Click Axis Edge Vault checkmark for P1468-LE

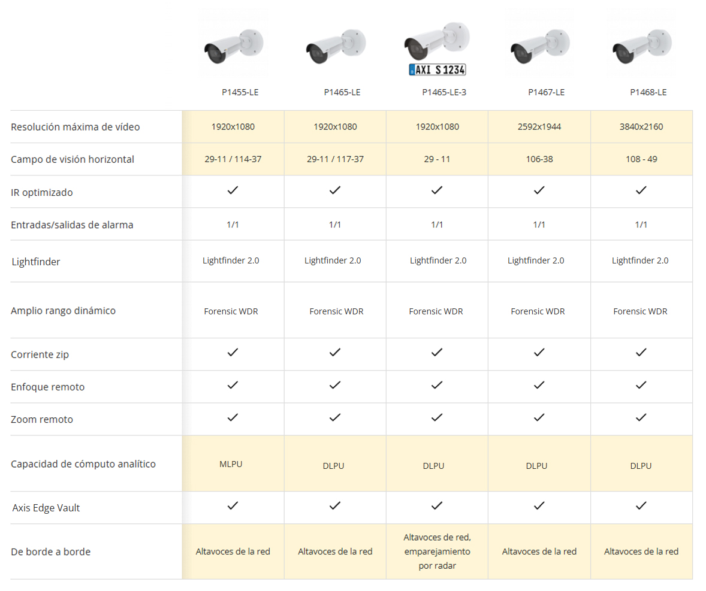(x=641, y=506)
